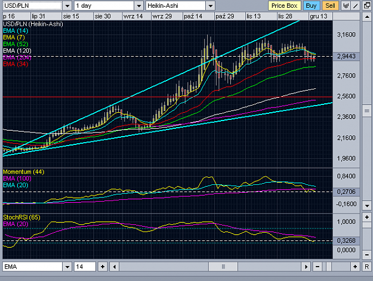
Task: Expand price scale with side plus button
Action: pos(367,217)
